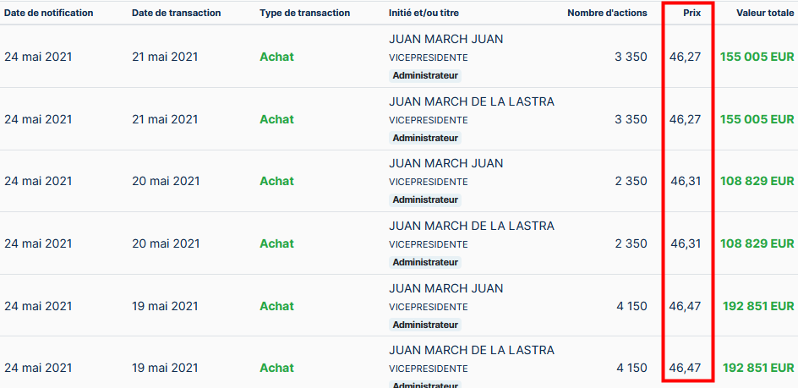
Task: Click price 46,31 in JUAN MARCH JUAN's row
Action: (686, 181)
